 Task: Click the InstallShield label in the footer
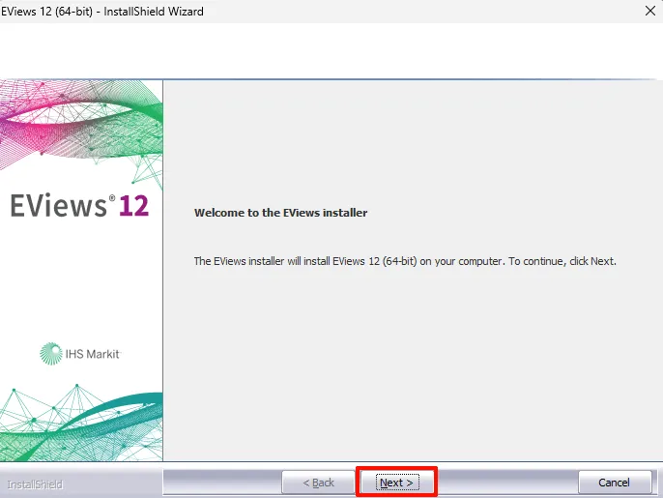35,484
